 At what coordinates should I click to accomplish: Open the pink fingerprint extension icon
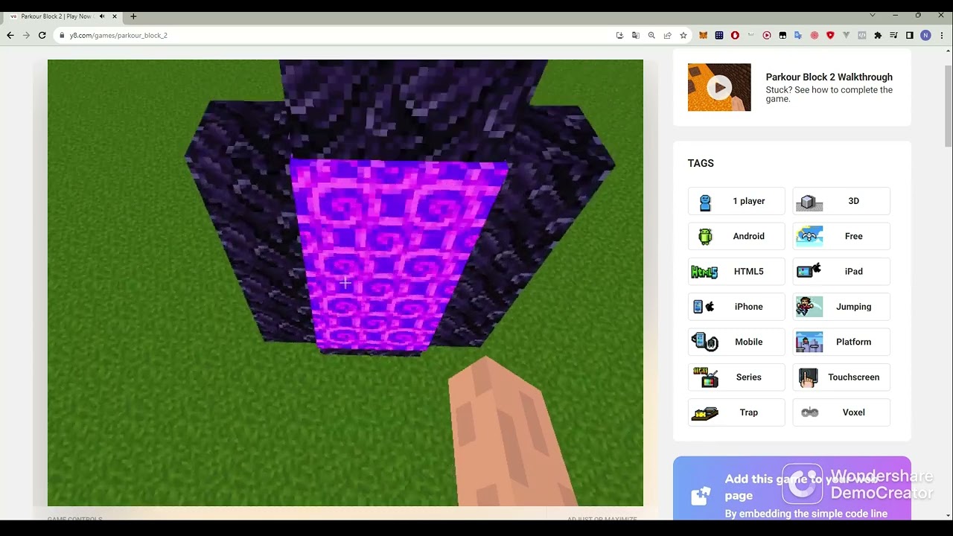point(815,35)
